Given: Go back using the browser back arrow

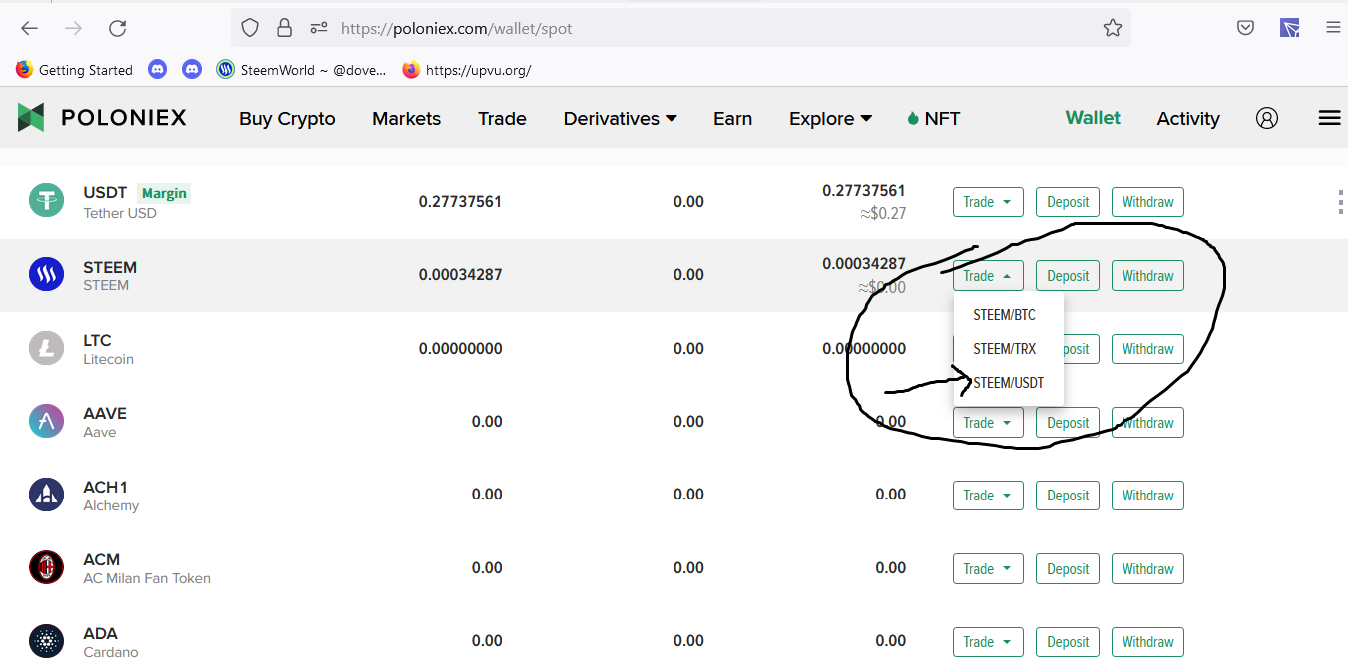Looking at the screenshot, I should [29, 28].
